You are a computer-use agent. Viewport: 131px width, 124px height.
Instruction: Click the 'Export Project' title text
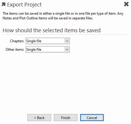(24, 5)
